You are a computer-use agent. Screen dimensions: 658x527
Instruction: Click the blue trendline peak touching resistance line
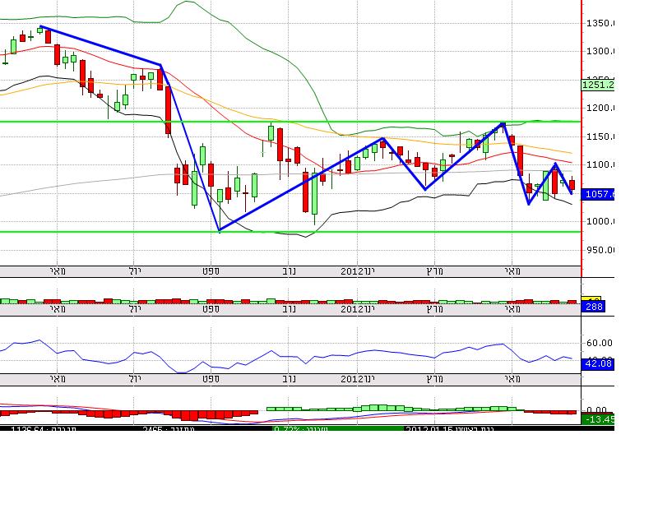pyautogui.click(x=503, y=123)
